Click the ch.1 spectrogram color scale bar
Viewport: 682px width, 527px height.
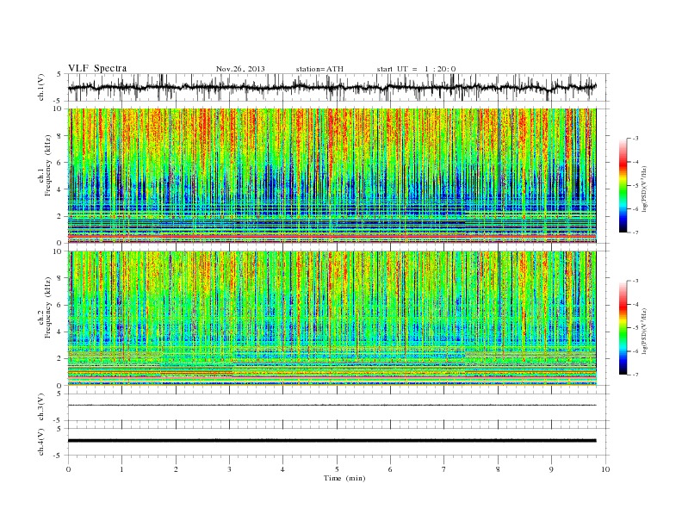click(623, 185)
